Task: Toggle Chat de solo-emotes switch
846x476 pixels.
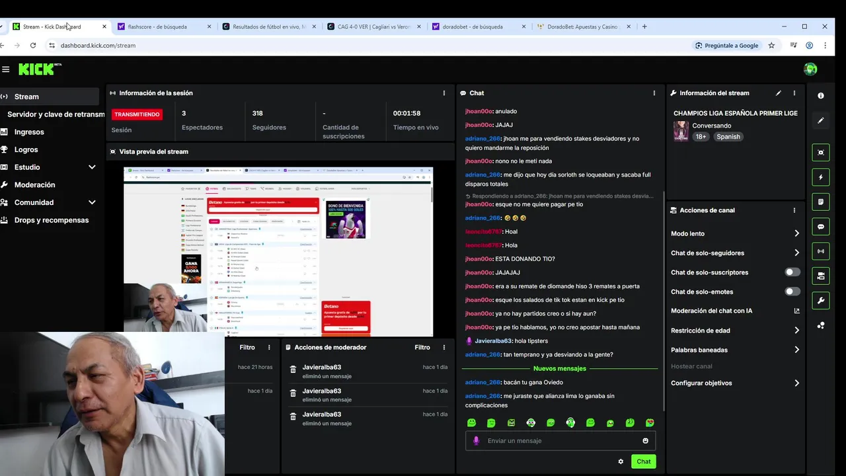Action: [792, 292]
